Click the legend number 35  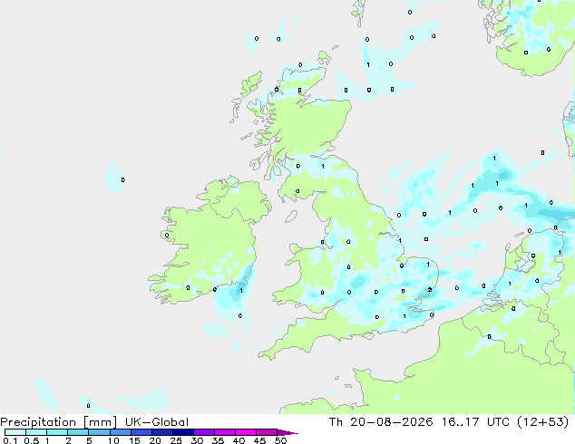218,440
